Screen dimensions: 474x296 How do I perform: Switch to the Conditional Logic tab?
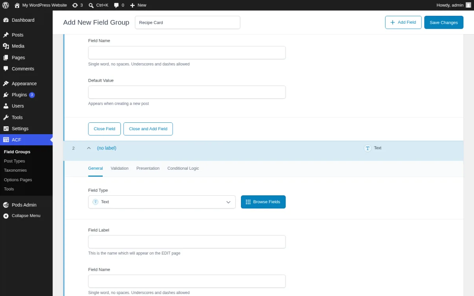pos(183,169)
